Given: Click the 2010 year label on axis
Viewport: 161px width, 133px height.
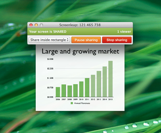Looking at the screenshot, I should pos(81,99).
